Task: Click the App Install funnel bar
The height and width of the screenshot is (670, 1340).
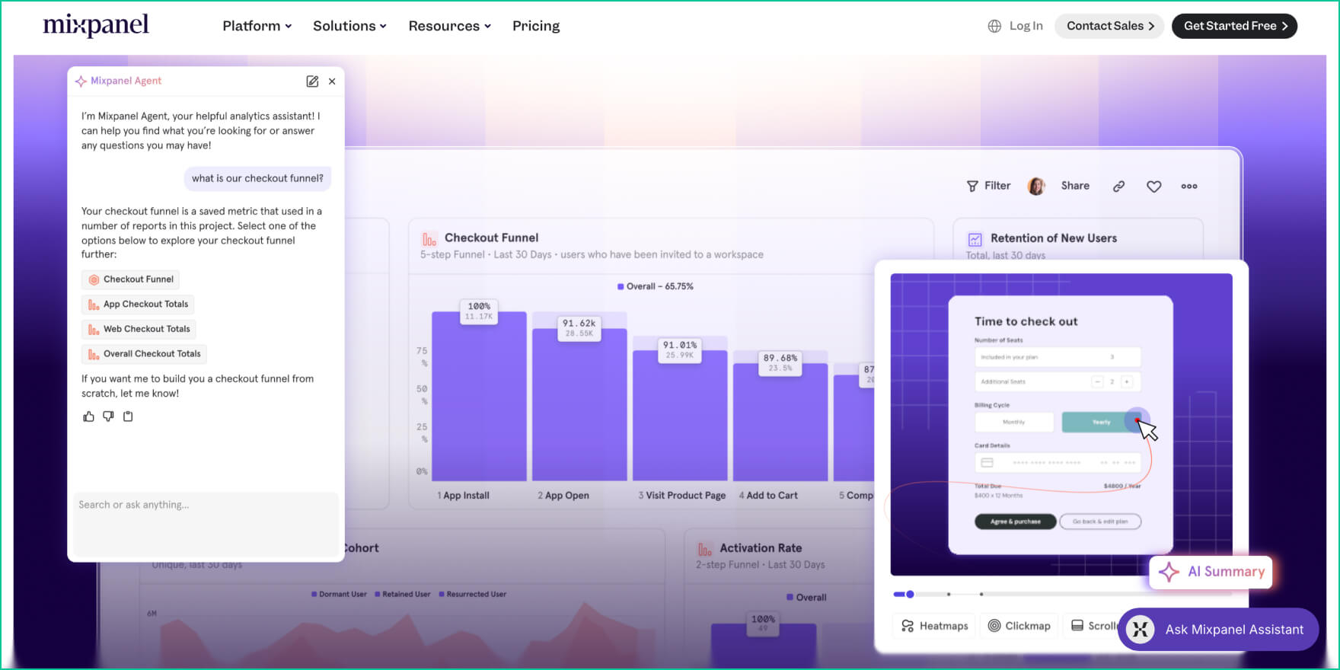Action: (479, 396)
